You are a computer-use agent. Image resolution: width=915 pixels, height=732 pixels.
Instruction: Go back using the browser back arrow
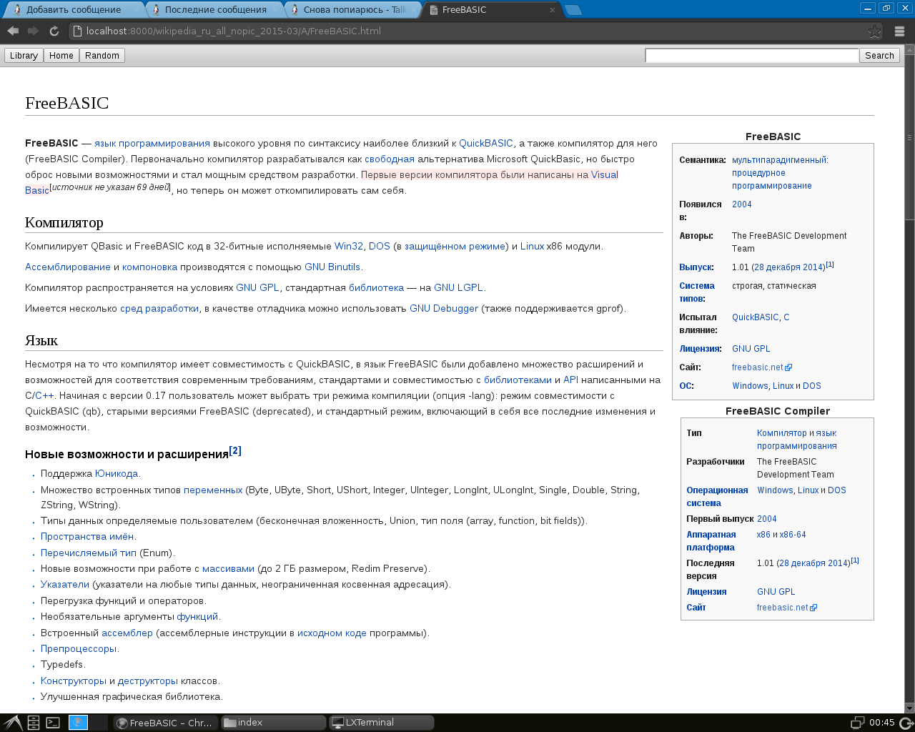[13, 31]
